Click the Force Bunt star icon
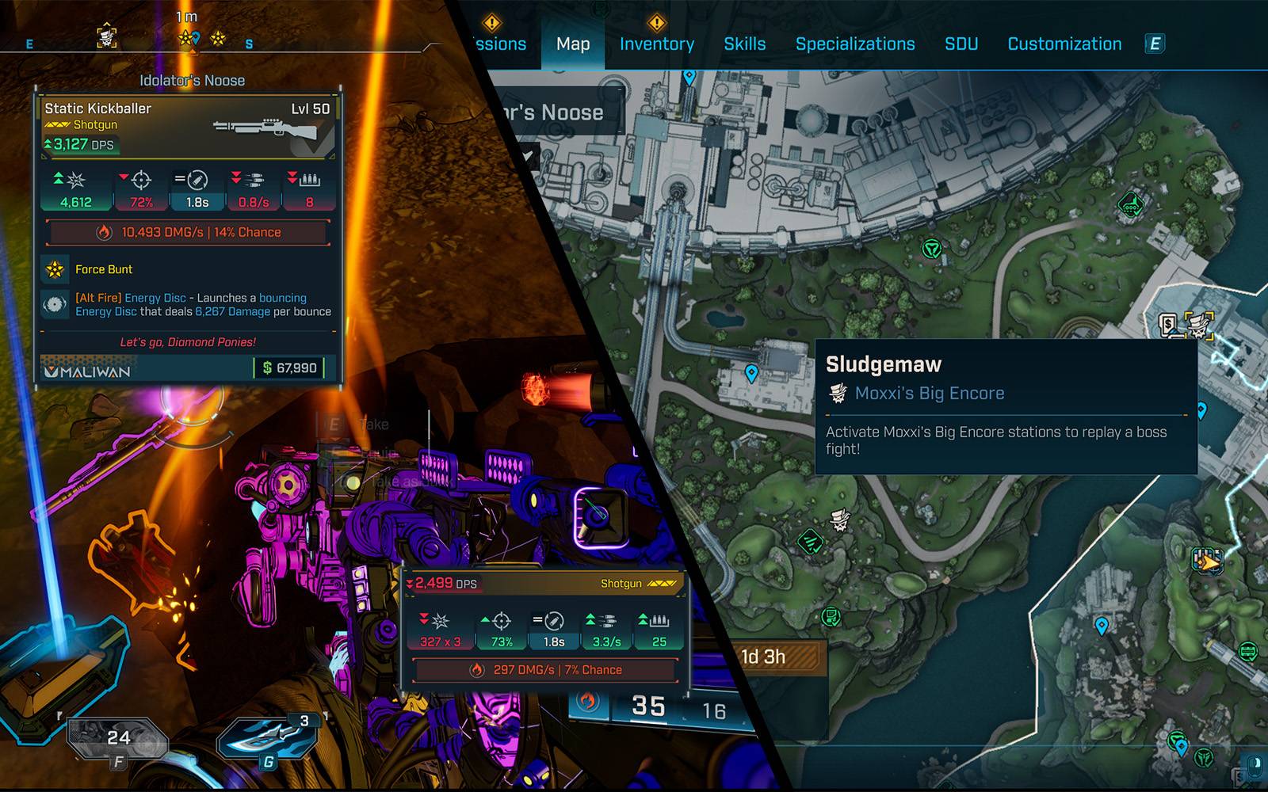The image size is (1268, 792). [55, 270]
